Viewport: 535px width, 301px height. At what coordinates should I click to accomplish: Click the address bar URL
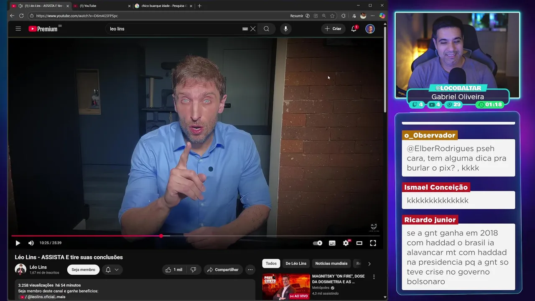pyautogui.click(x=77, y=16)
